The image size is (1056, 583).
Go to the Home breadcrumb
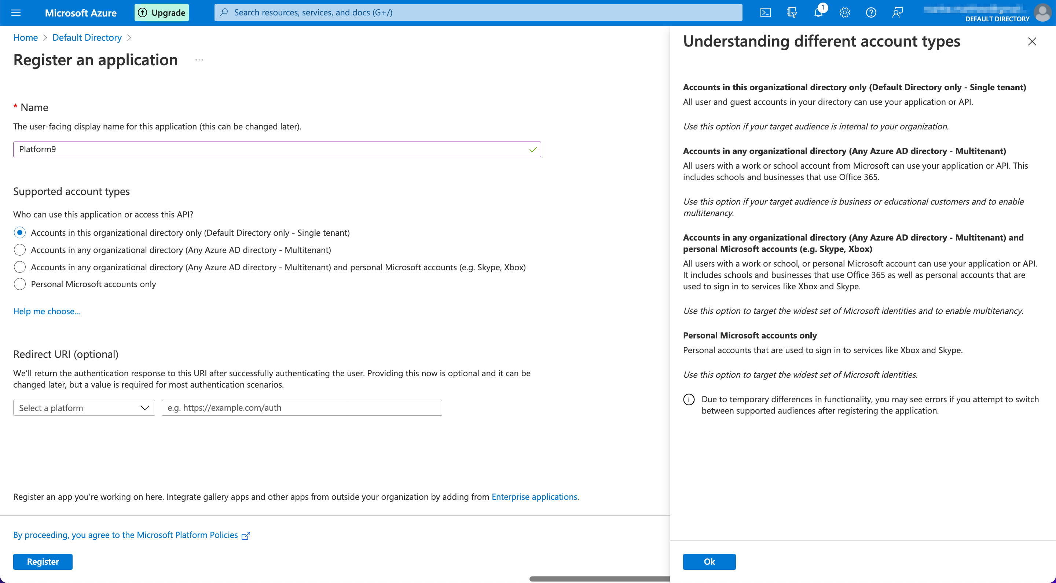coord(25,38)
